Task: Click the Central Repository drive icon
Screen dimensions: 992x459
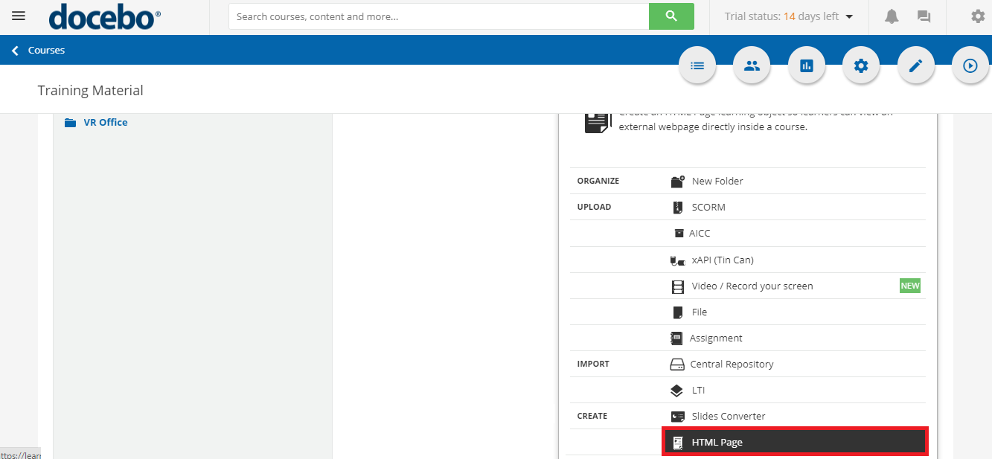Action: (x=677, y=365)
